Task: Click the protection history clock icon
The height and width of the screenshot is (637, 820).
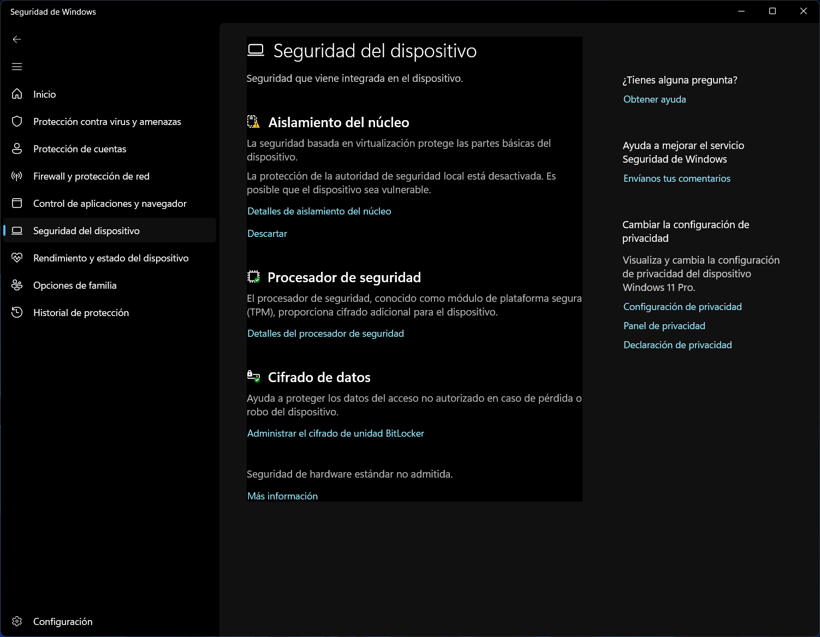Action: click(17, 312)
